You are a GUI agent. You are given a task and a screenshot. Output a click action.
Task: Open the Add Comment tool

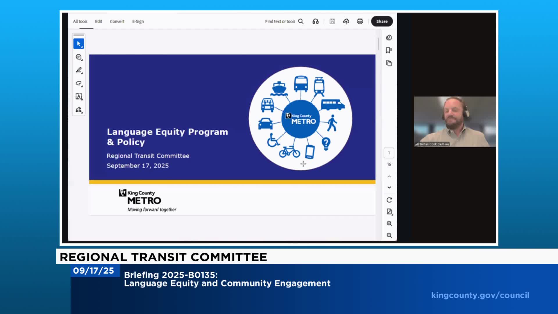tap(78, 57)
